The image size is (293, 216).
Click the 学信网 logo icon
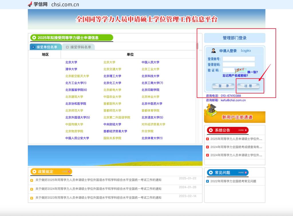[30, 4]
